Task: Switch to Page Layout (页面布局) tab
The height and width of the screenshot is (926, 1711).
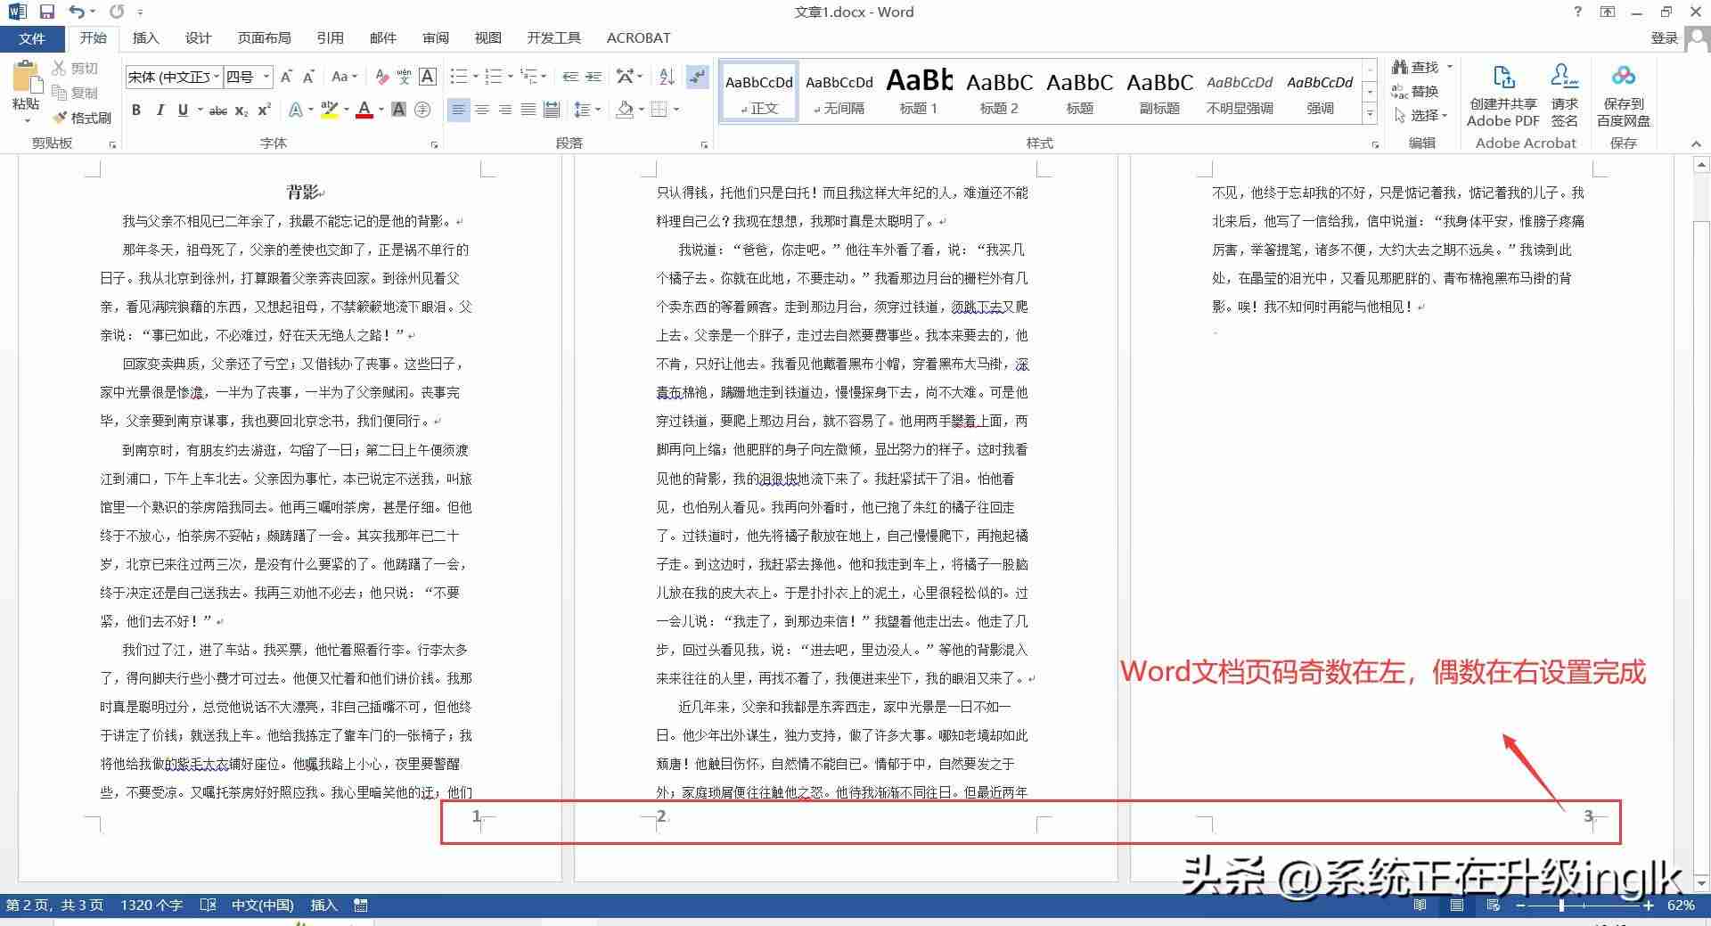Action: click(264, 38)
